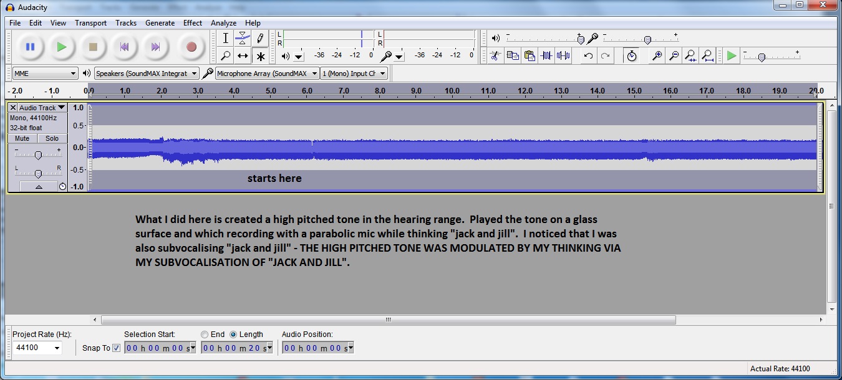Open the Effect menu
This screenshot has height=380, width=842.
pyautogui.click(x=192, y=23)
